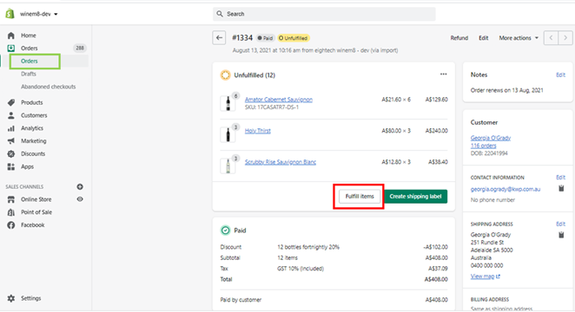Expand the More actions dropdown

(x=519, y=38)
